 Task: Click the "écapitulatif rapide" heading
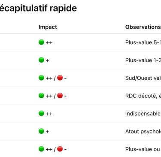click(38, 8)
